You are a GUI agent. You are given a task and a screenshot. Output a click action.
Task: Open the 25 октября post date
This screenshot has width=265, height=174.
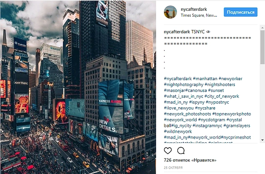173,168
